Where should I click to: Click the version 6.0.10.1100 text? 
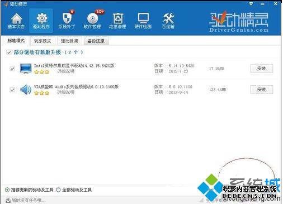[180, 87]
